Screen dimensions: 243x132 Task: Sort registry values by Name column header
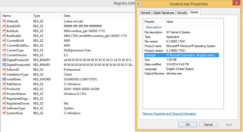coord(16,16)
